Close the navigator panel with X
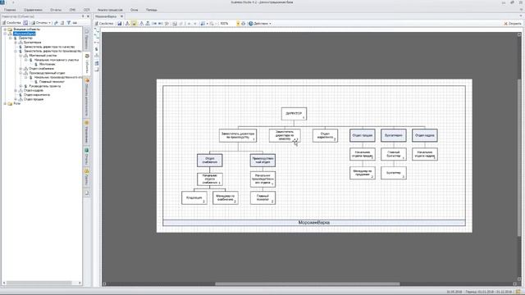Image resolution: width=525 pixels, height=295 pixels. [88, 16]
